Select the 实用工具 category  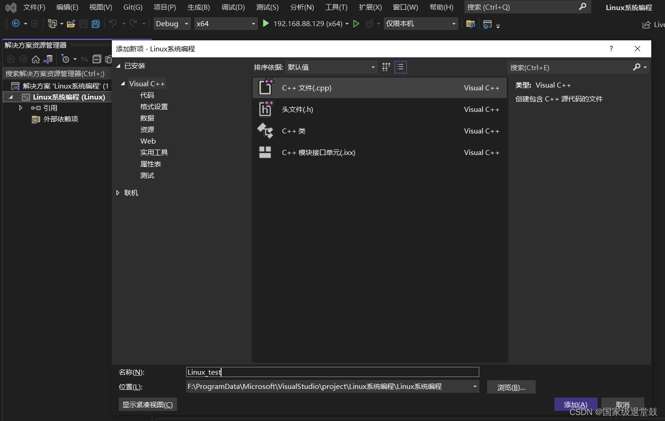(x=154, y=152)
